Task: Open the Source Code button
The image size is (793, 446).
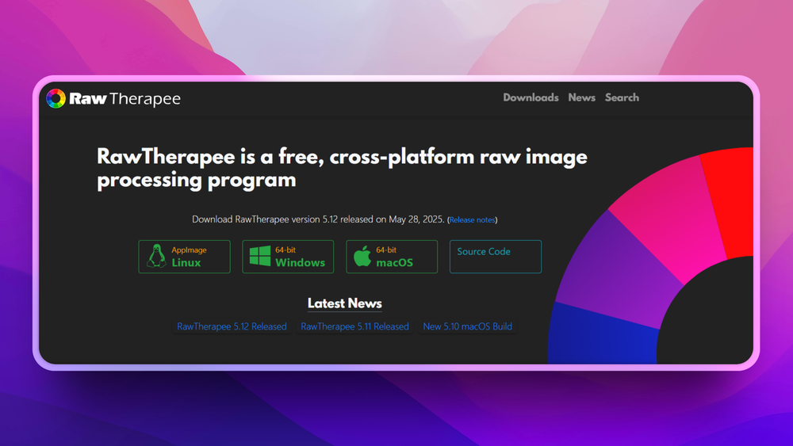Action: tap(495, 257)
